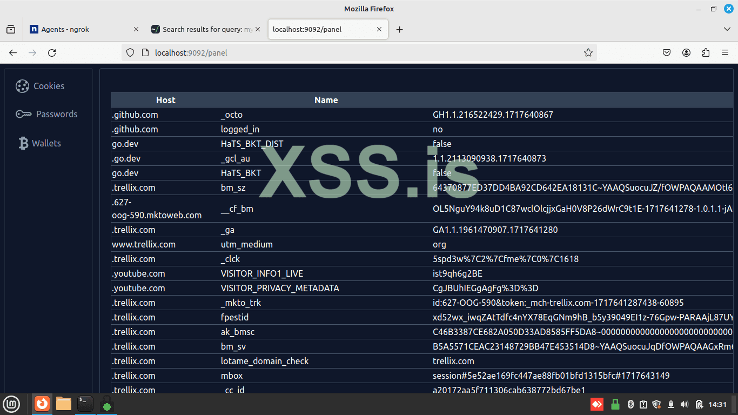Open the Cookies section icon in sidebar
This screenshot has height=415, width=738.
pos(22,86)
